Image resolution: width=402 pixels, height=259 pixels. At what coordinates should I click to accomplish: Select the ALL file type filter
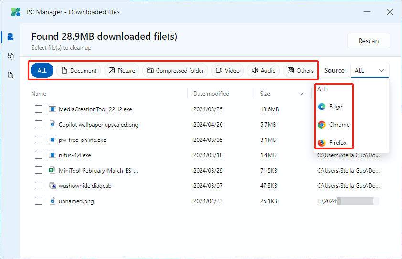[42, 70]
